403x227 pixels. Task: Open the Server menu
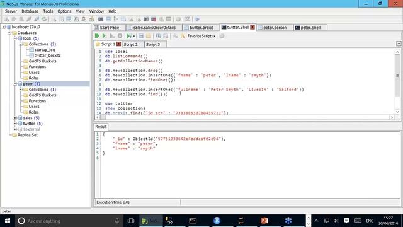point(11,11)
